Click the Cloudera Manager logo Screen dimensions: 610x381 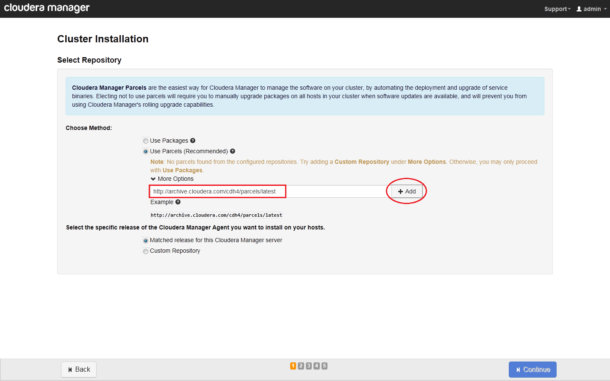pyautogui.click(x=47, y=8)
